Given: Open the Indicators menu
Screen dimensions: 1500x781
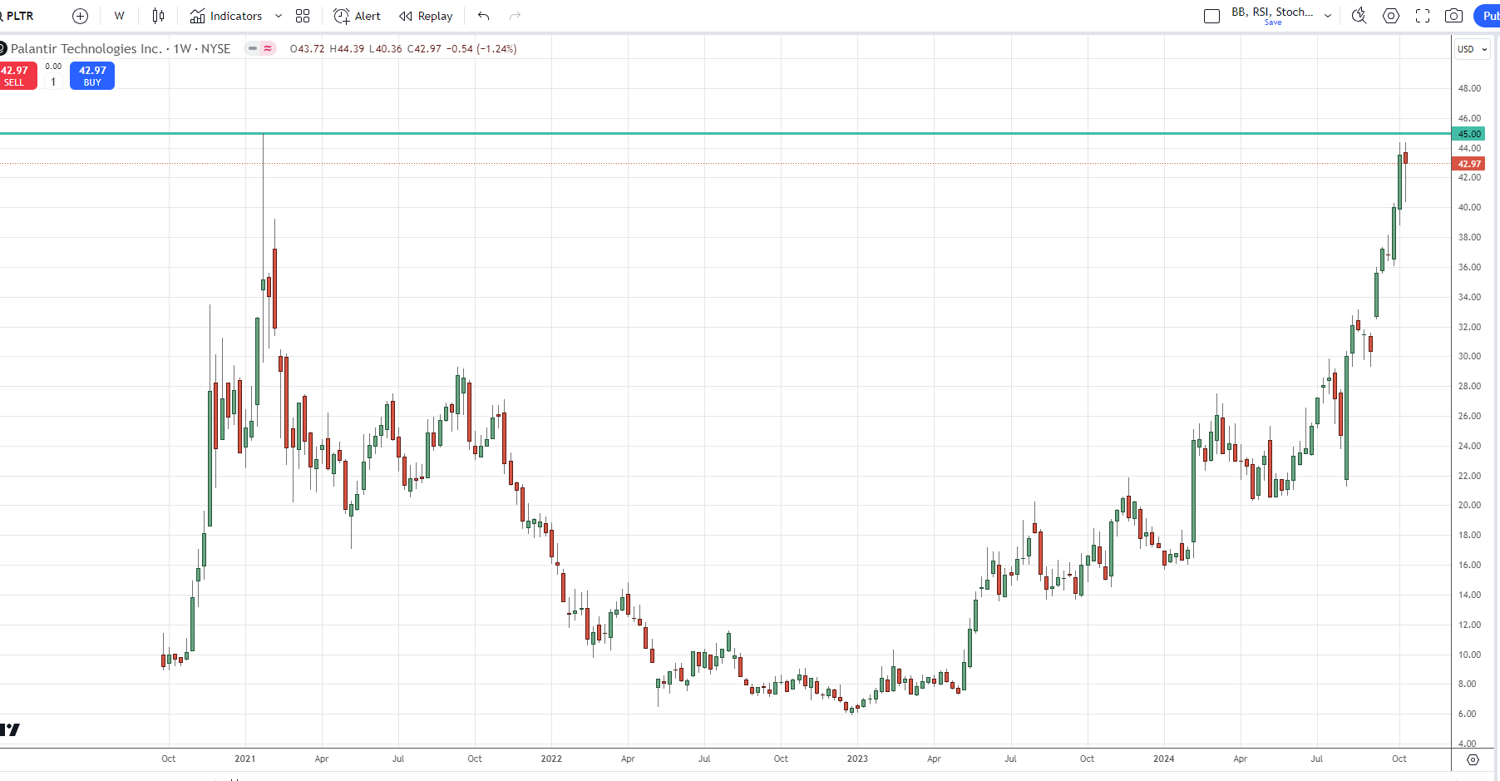Looking at the screenshot, I should pos(226,16).
